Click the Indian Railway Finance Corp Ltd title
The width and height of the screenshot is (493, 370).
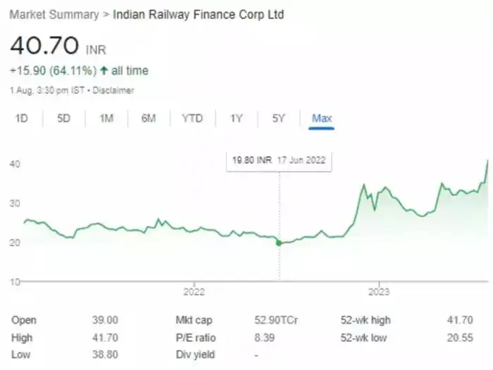[x=199, y=15]
